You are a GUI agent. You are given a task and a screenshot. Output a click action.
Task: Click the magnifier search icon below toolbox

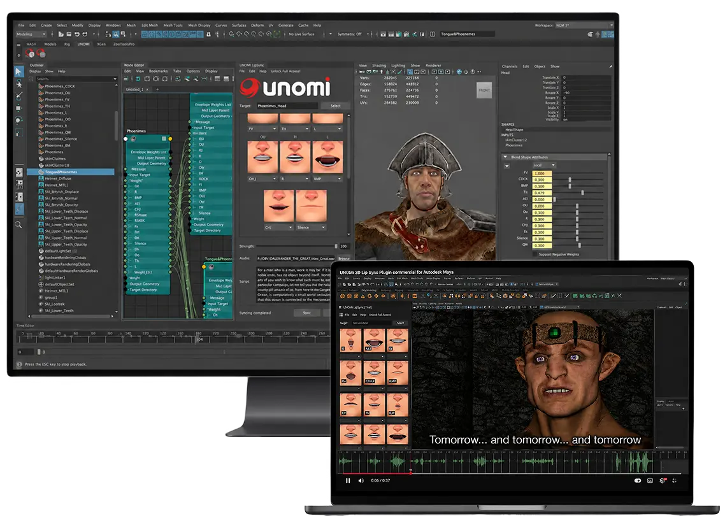tap(18, 225)
